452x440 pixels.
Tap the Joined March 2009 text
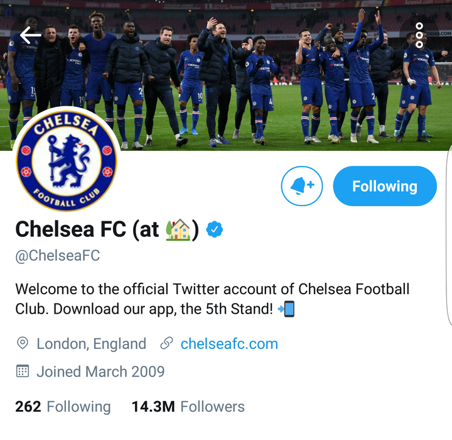pos(100,371)
